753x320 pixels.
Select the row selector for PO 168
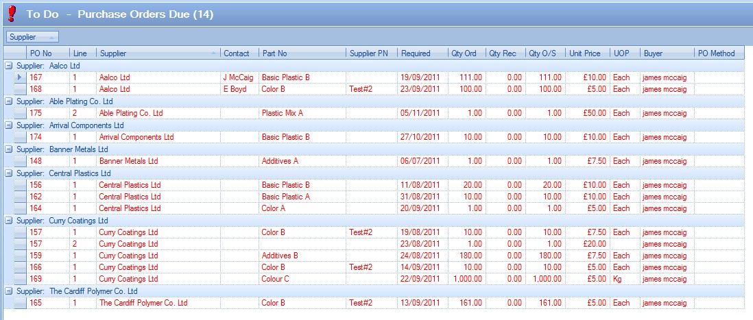click(19, 89)
